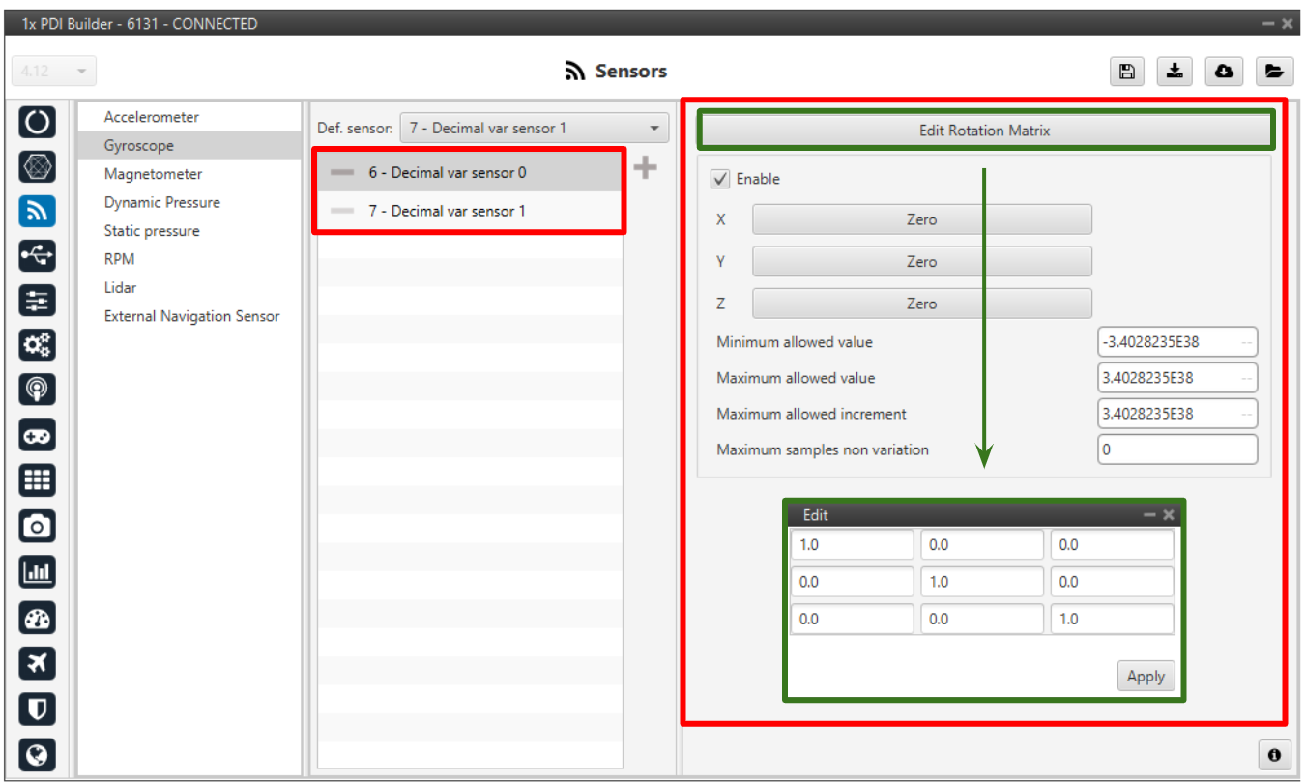Image resolution: width=1306 pixels, height=783 pixels.
Task: Expand the 4.12 version dropdown
Action: (x=54, y=71)
